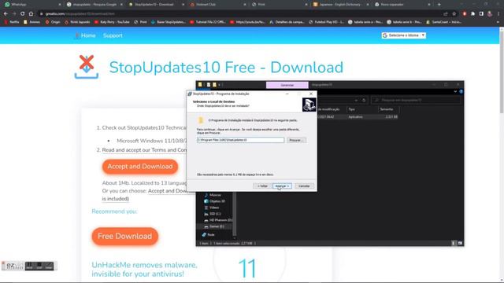Click the red extension icon in Chrome toolbar
This screenshot has width=504, height=283.
coord(465,14)
